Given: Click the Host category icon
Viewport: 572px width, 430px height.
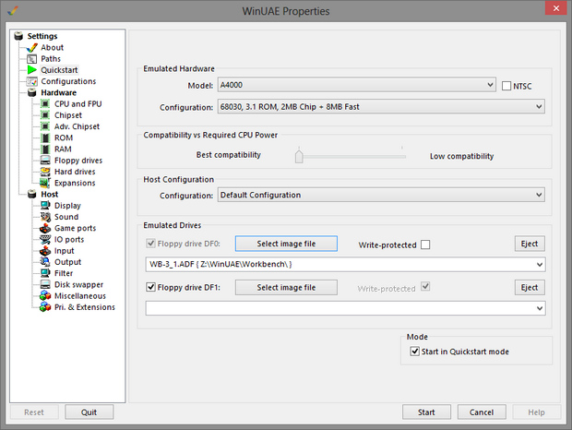Looking at the screenshot, I should coord(32,194).
